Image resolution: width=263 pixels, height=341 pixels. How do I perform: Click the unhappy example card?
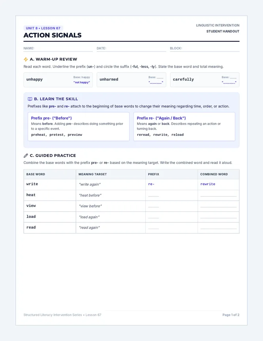[58, 80]
